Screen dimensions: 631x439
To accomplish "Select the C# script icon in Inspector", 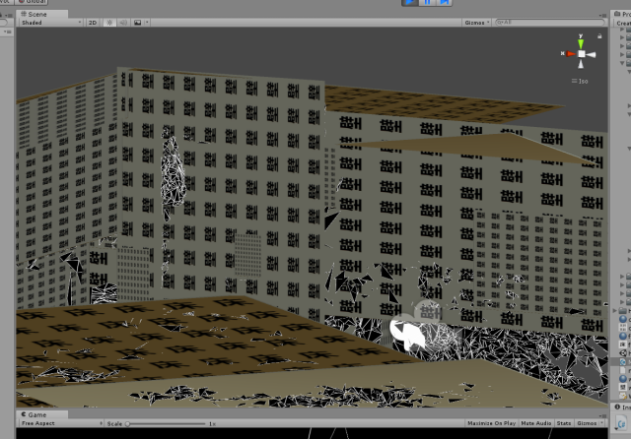I will pyautogui.click(x=622, y=423).
